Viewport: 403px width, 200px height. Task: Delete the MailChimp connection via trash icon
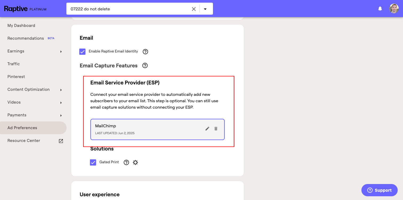[216, 129]
